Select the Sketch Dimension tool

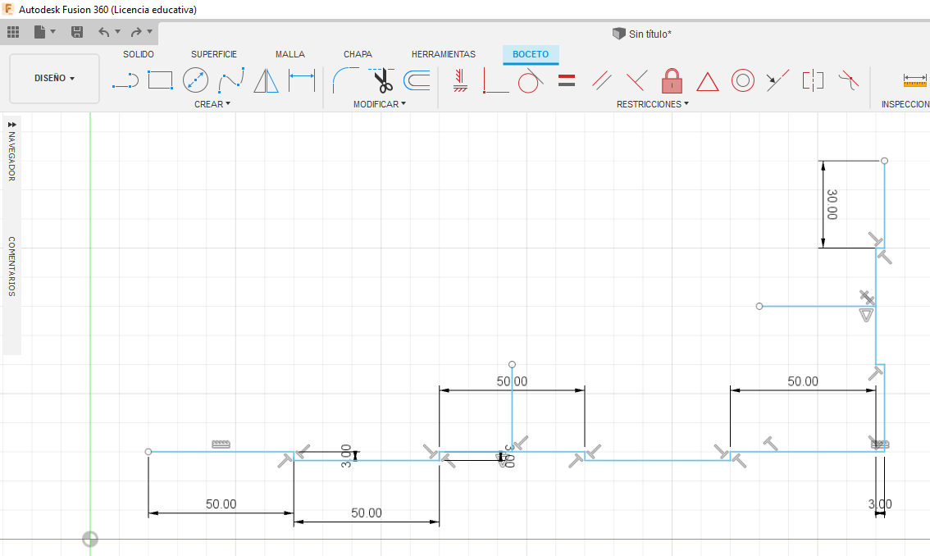click(302, 80)
